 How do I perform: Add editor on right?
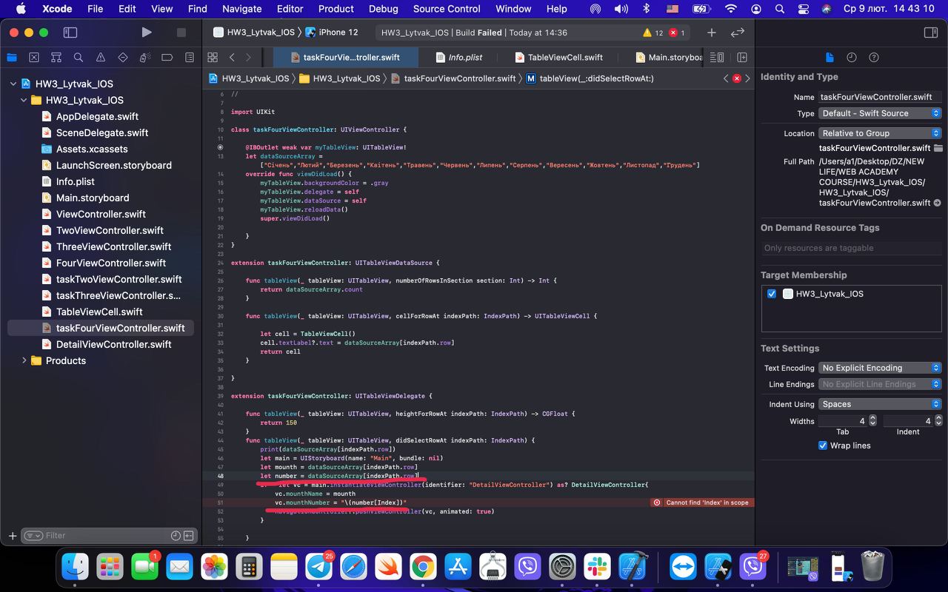742,57
